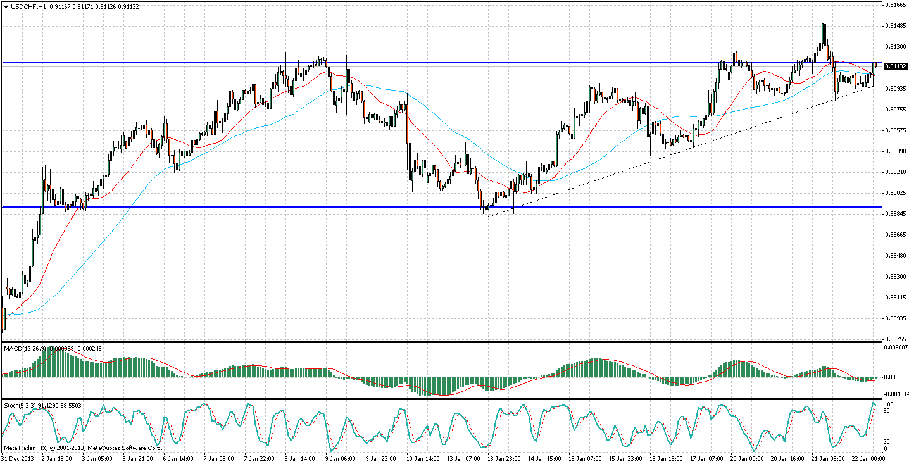909x464 pixels.
Task: Click the triangle arrow beside USDCHF,H1
Action: tap(5, 6)
